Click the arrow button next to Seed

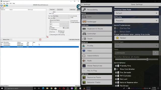coord(156,53)
